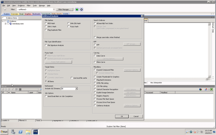
Task: Enable Cerberus Analysis checkbox
Action: 95,105
